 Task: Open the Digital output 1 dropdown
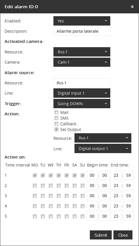[x=103, y=148]
